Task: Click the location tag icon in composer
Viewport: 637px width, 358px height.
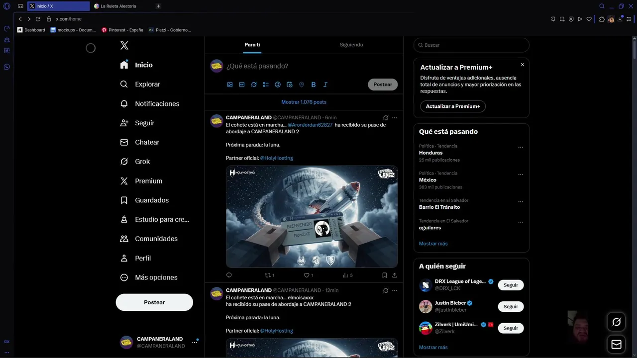Action: (302, 85)
